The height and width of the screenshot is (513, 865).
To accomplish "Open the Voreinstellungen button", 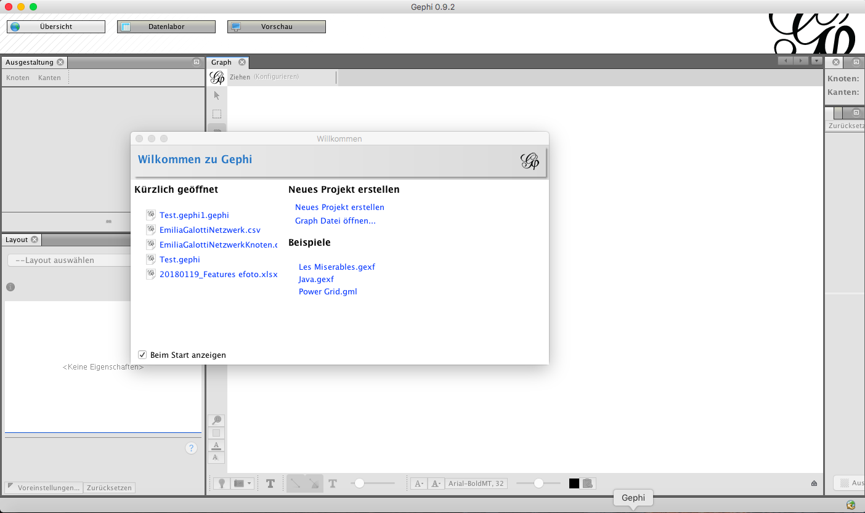I will 44,488.
